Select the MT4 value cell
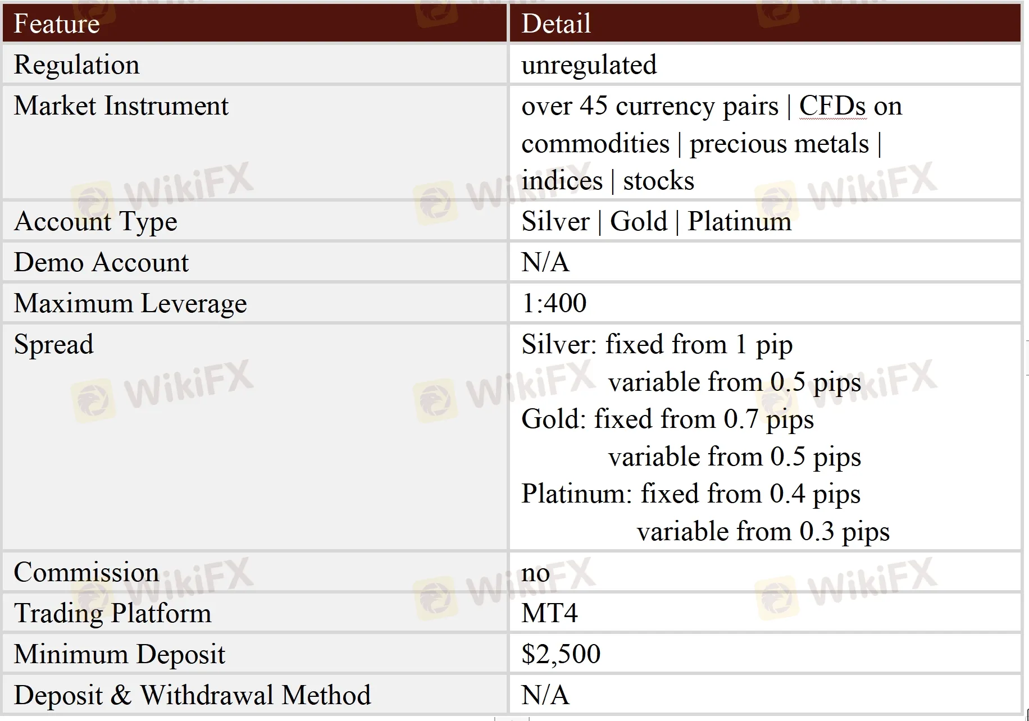The width and height of the screenshot is (1029, 721). coord(549,613)
